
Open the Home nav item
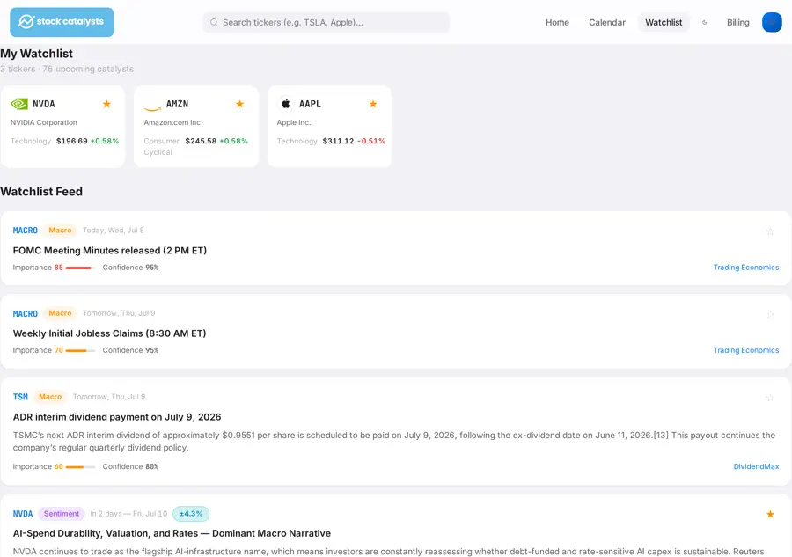557,22
